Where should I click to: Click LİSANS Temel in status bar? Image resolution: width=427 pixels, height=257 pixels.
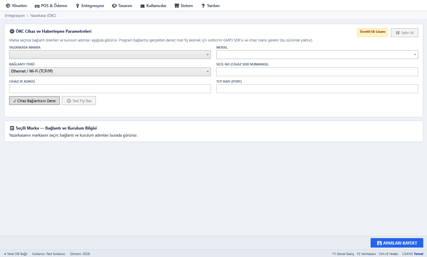(412, 254)
